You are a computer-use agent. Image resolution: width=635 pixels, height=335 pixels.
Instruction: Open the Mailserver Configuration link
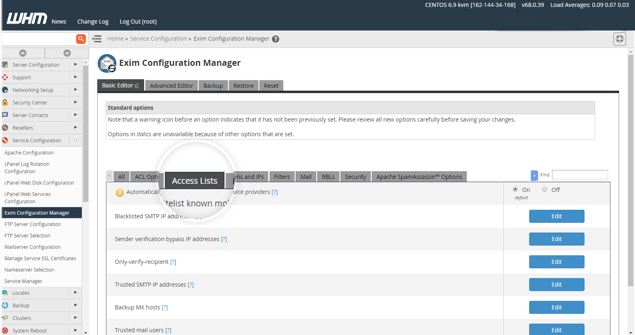[x=33, y=247]
